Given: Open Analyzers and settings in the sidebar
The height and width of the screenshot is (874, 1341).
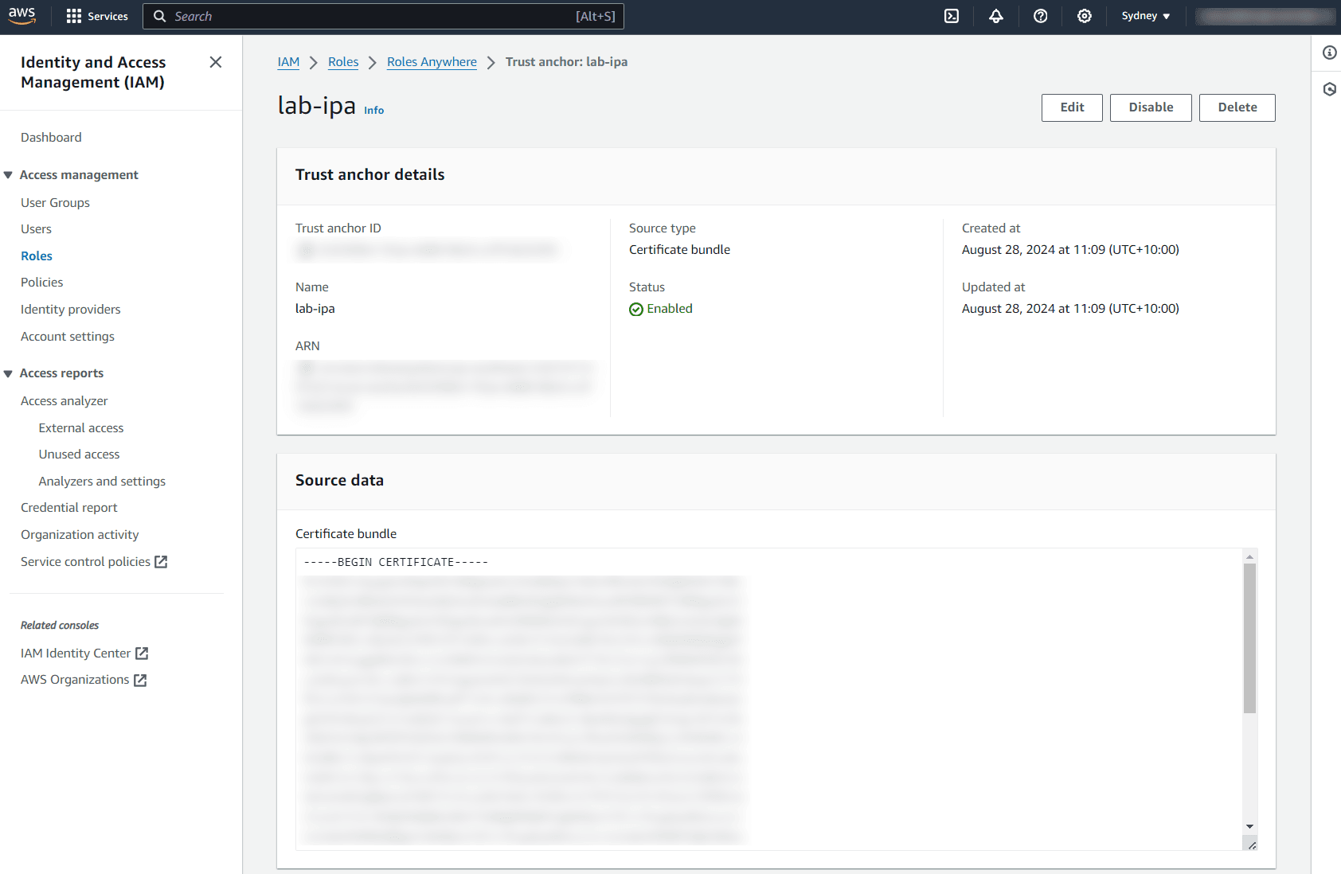Looking at the screenshot, I should point(102,482).
